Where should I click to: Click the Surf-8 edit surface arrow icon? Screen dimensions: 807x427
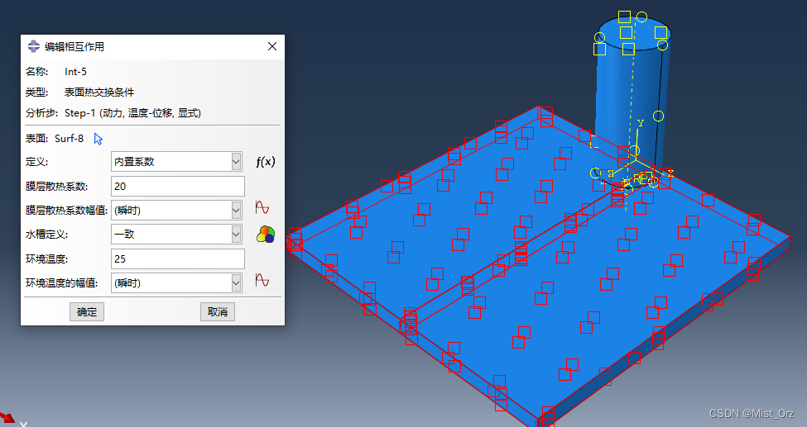tap(98, 139)
